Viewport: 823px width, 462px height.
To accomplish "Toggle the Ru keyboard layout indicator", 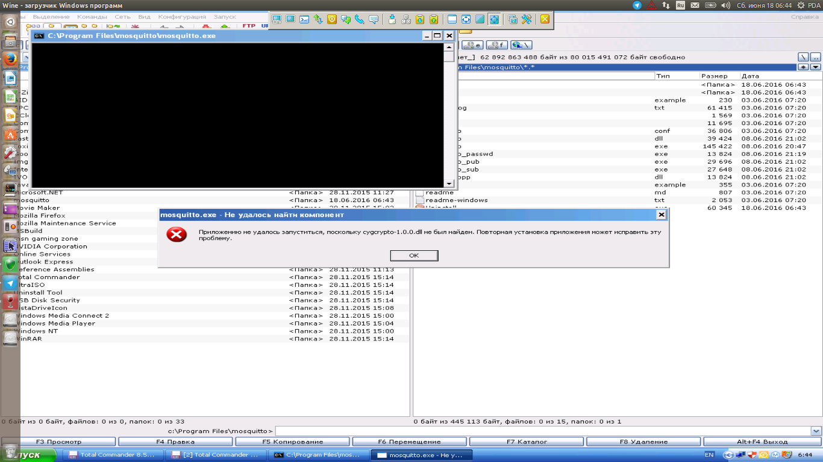I will (680, 5).
